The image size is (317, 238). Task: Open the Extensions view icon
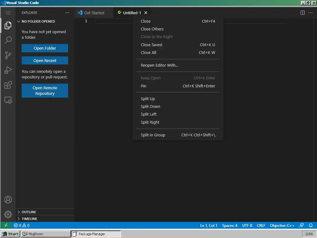[x=8, y=85]
